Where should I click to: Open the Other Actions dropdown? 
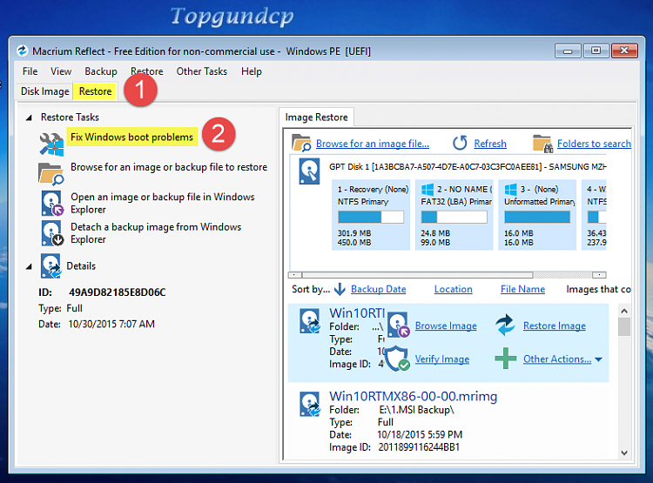click(x=598, y=359)
